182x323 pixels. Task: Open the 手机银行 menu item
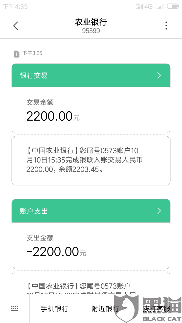(55, 308)
